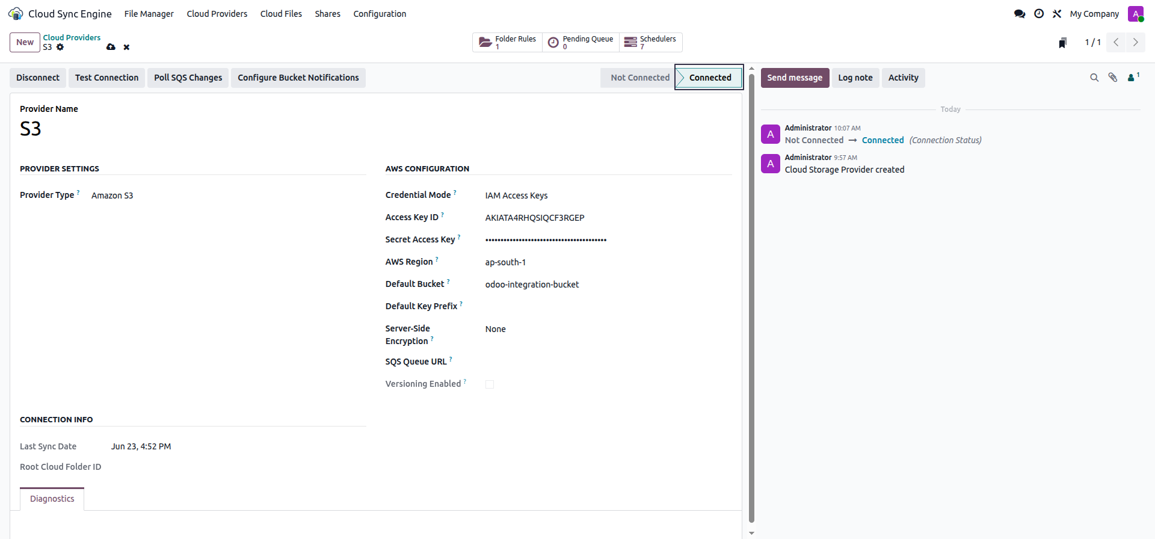Show followers with the person icon
The width and height of the screenshot is (1155, 539).
pyautogui.click(x=1133, y=77)
